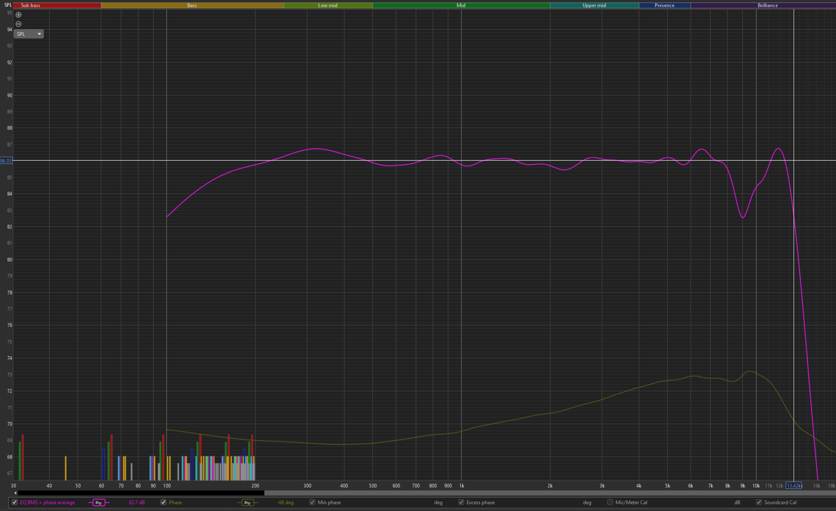
Task: Click the 18k frequency axis label
Action: pyautogui.click(x=831, y=485)
